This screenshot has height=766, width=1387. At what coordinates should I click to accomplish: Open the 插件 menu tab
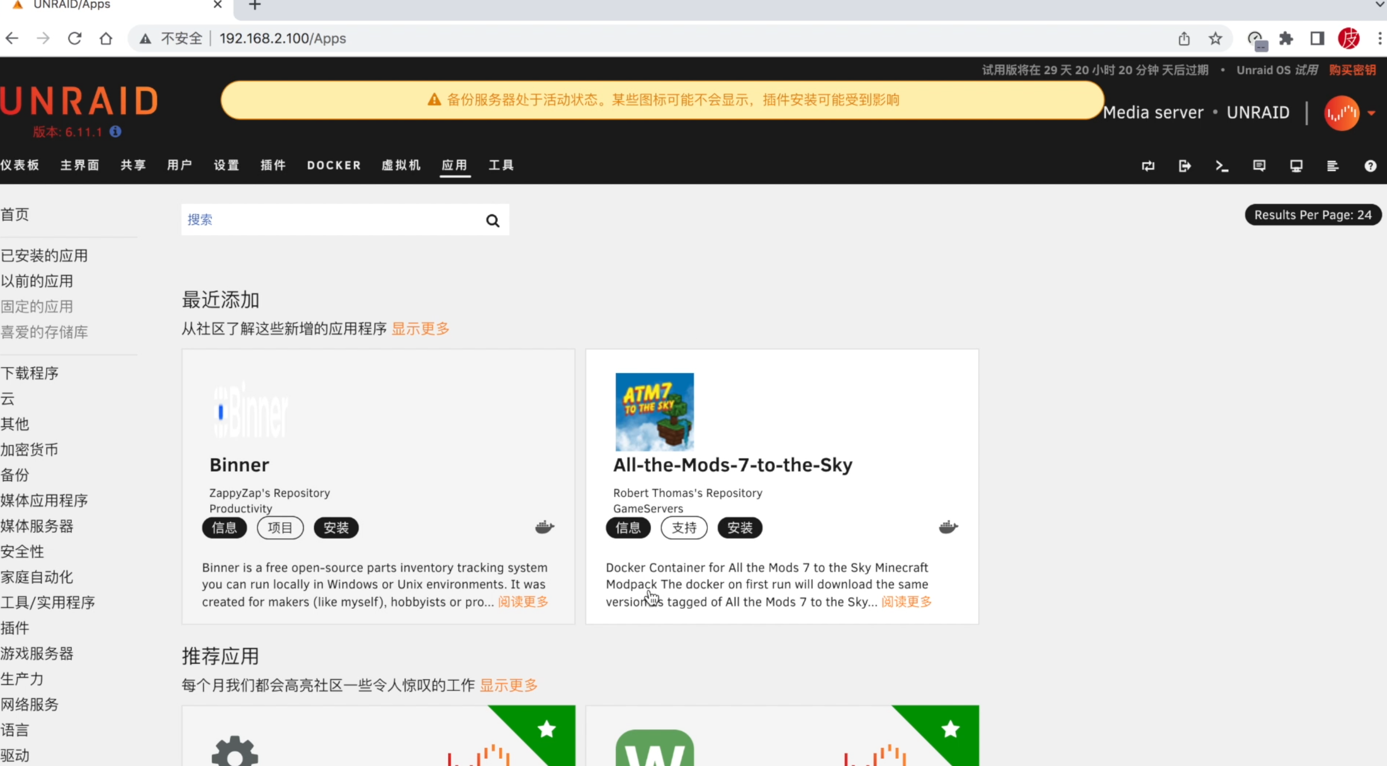coord(273,165)
